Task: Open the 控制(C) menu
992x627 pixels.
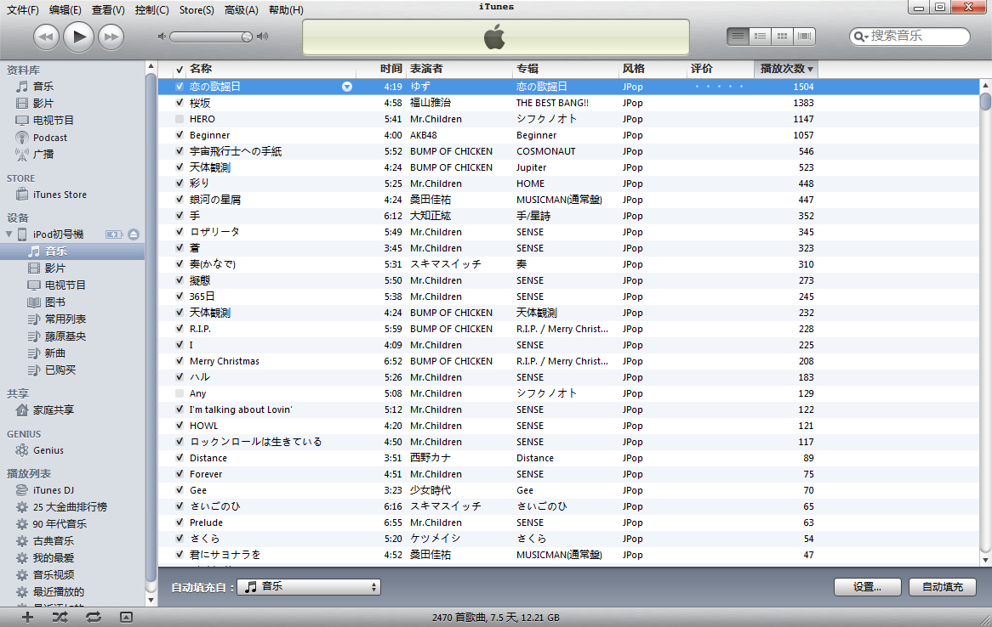Action: (x=151, y=10)
